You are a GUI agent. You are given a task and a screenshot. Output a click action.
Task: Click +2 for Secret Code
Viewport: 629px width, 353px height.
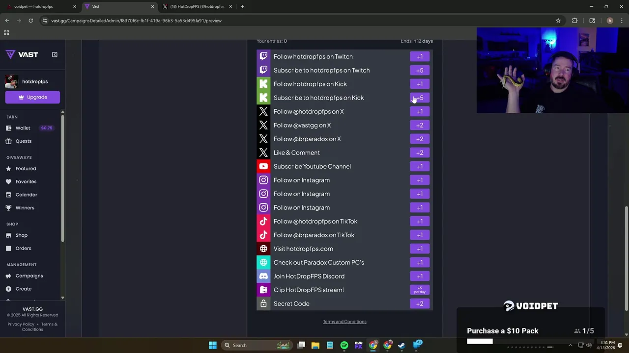pyautogui.click(x=420, y=303)
